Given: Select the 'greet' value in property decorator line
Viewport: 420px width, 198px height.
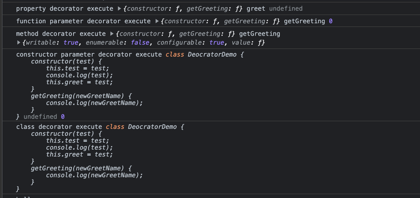Looking at the screenshot, I should click(x=256, y=9).
